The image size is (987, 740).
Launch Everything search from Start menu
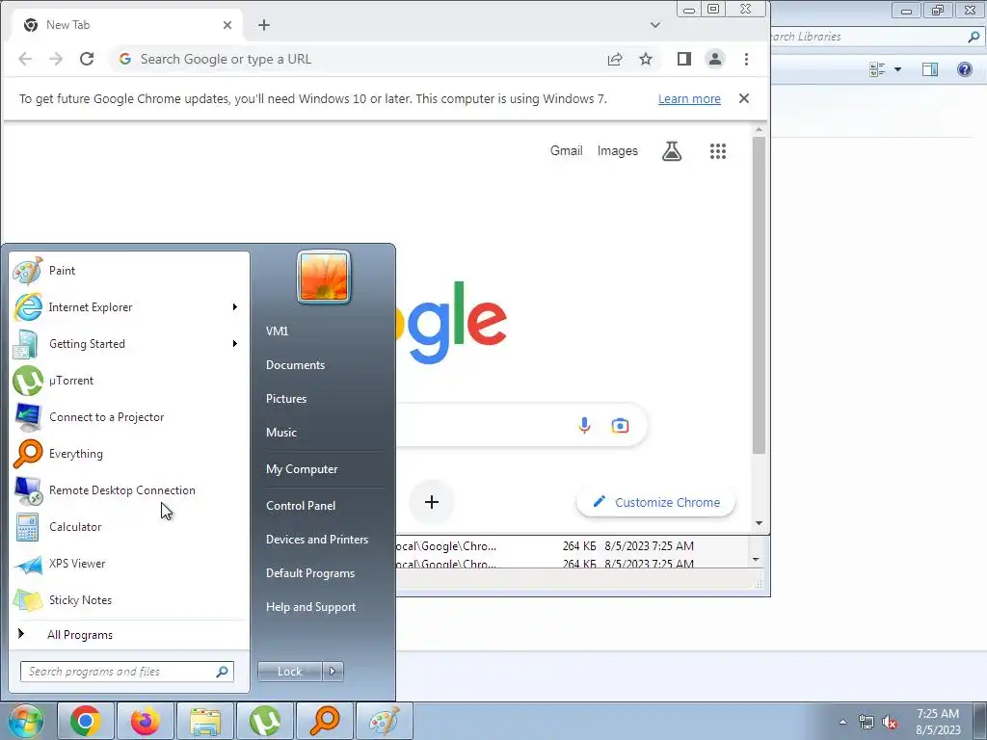pos(129,454)
